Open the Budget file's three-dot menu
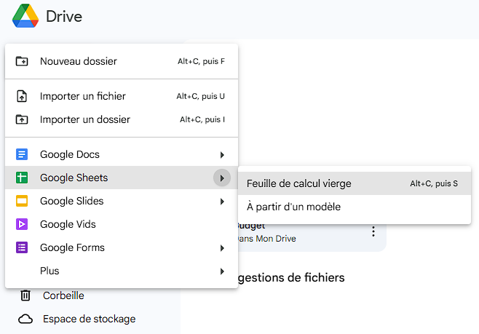This screenshot has width=479, height=334. pos(373,231)
